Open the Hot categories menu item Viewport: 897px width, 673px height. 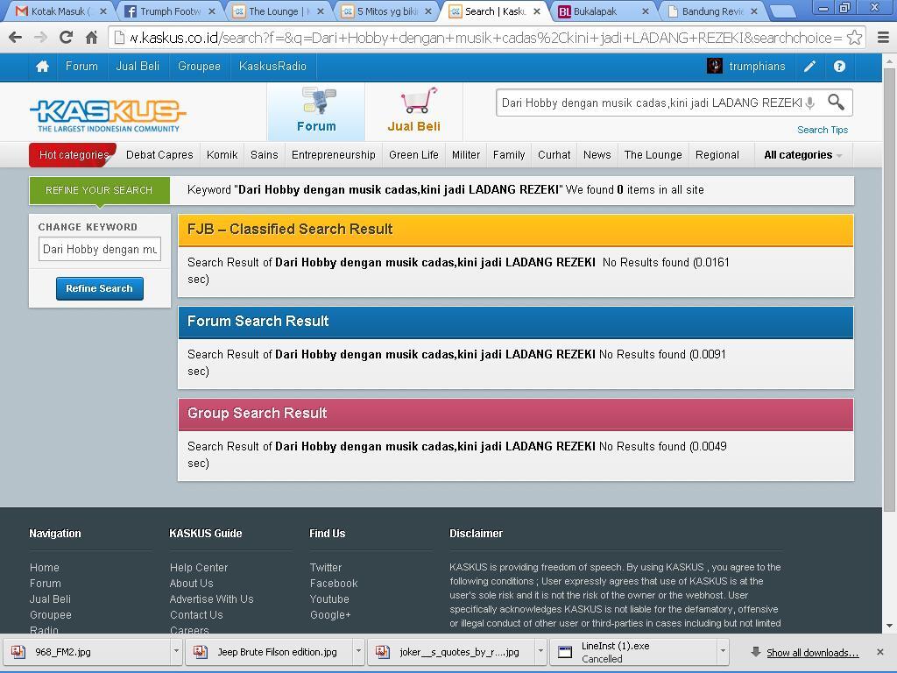(x=74, y=155)
